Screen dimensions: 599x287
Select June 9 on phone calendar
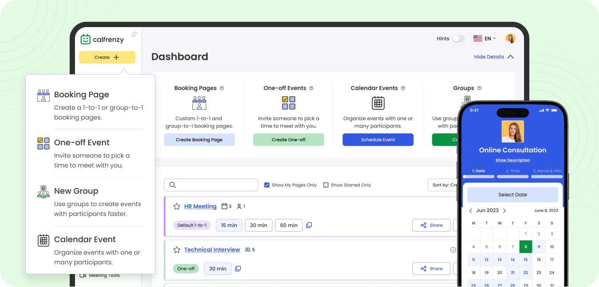[x=539, y=247]
